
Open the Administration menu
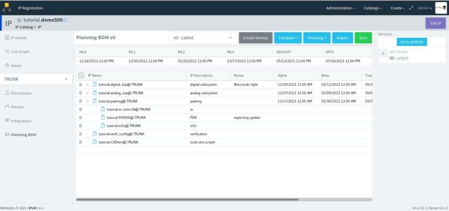click(x=340, y=8)
